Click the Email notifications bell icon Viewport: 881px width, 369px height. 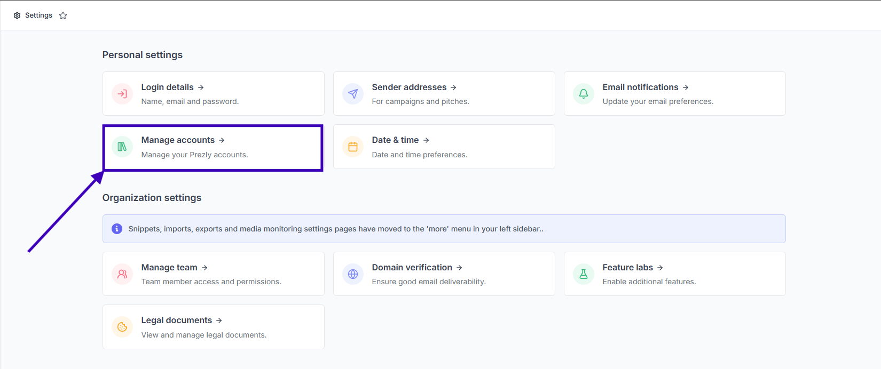[x=584, y=94]
